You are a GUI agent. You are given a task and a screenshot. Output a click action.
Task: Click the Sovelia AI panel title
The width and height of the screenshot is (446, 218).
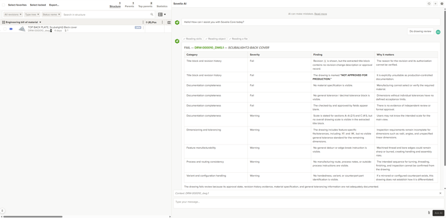(180, 4)
